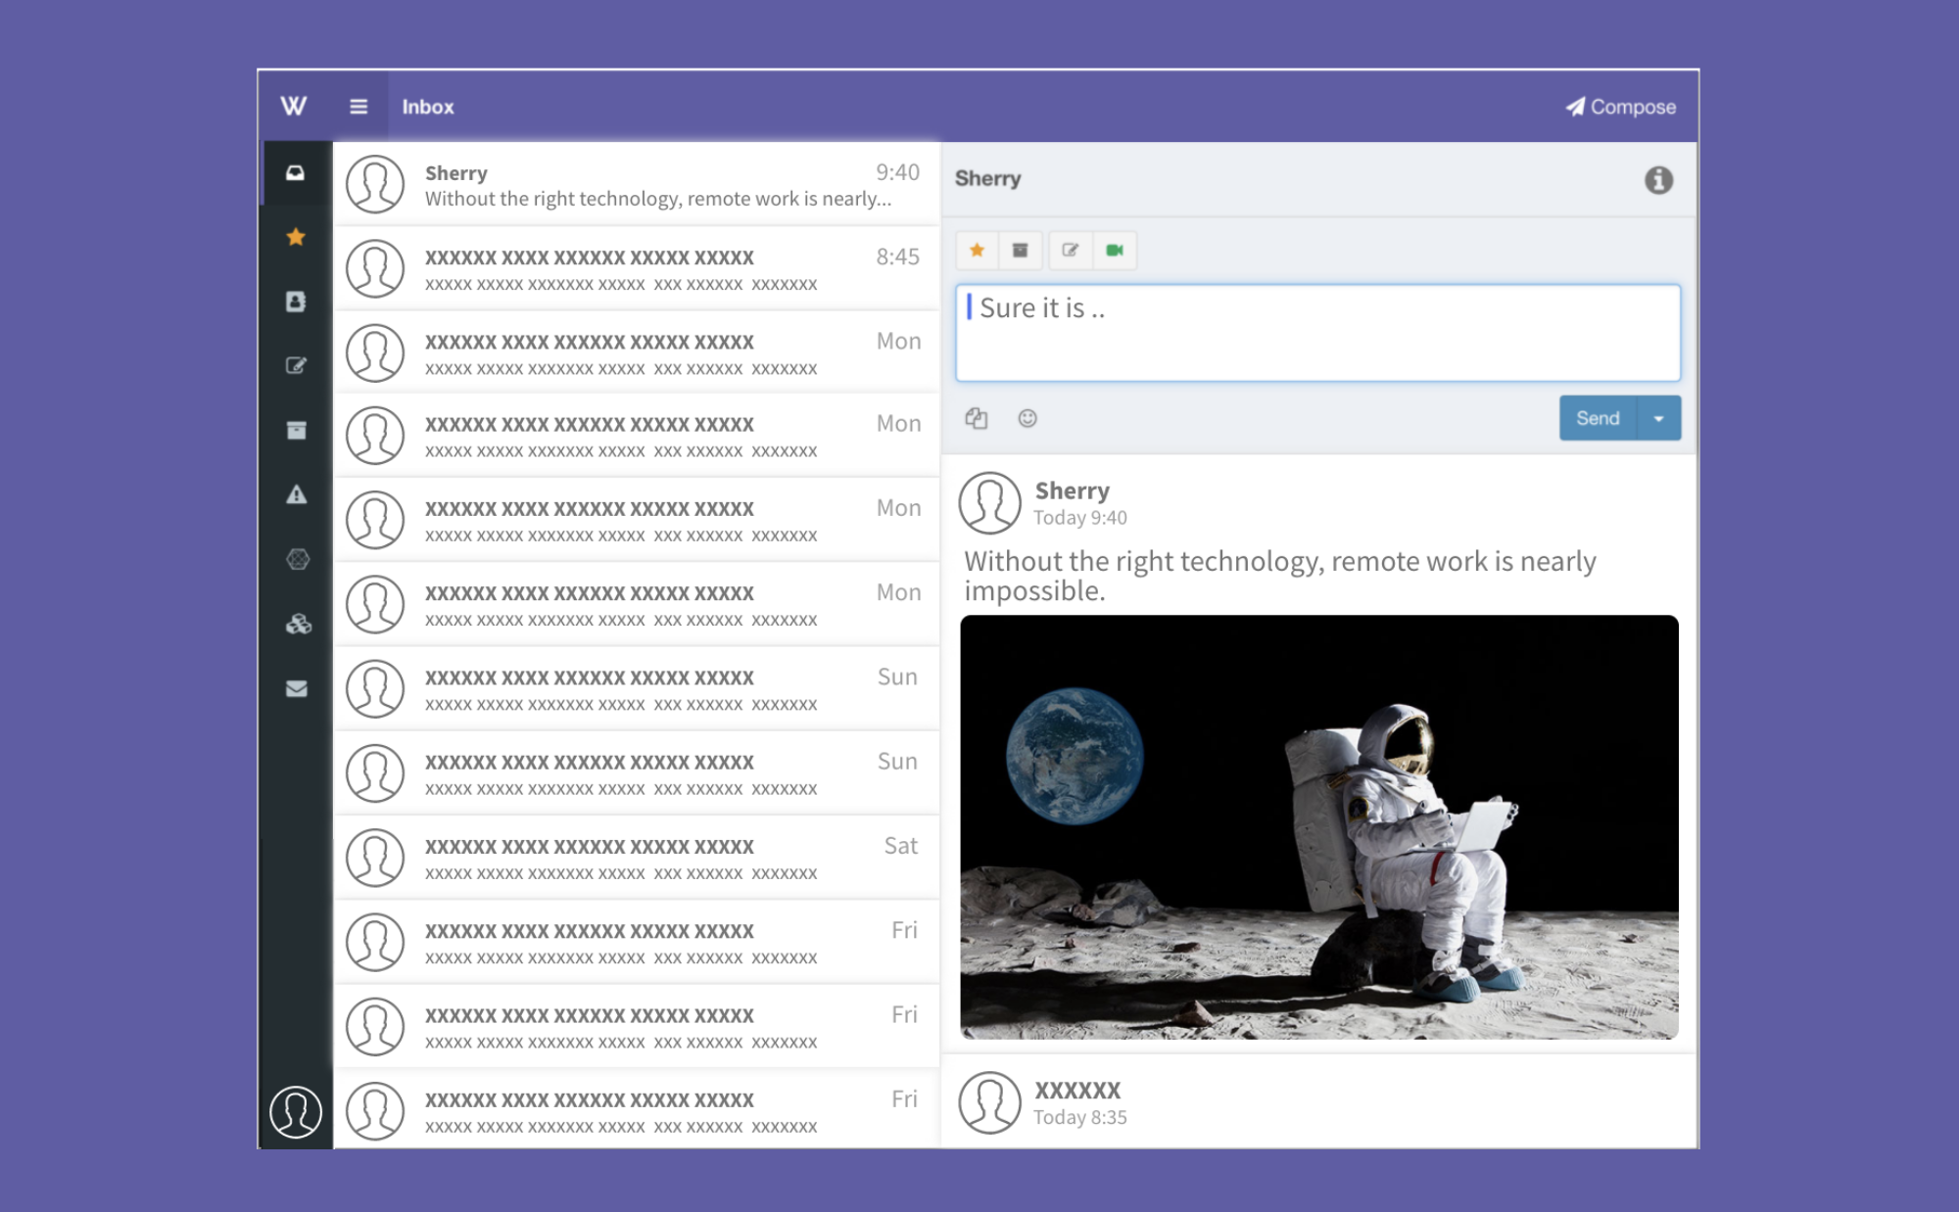Open the Contacts sidebar icon
1959x1212 pixels.
tap(296, 302)
